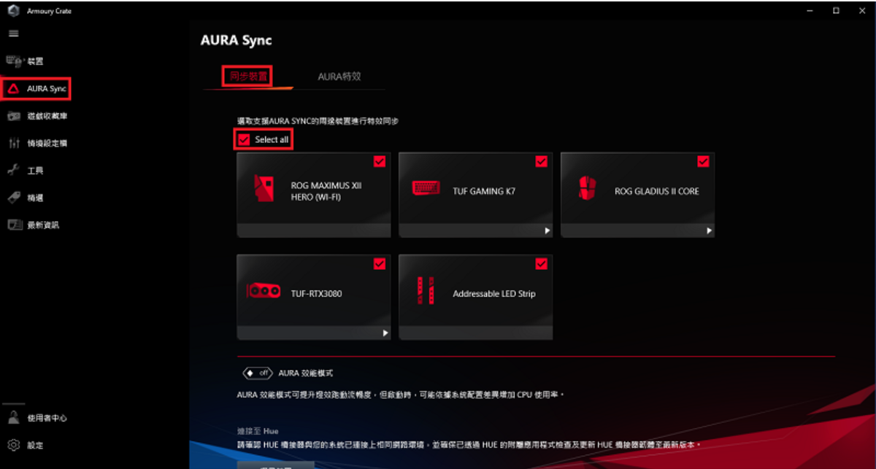Expand ROG GLADIUS II CORE card arrow
The width and height of the screenshot is (876, 469).
(709, 230)
